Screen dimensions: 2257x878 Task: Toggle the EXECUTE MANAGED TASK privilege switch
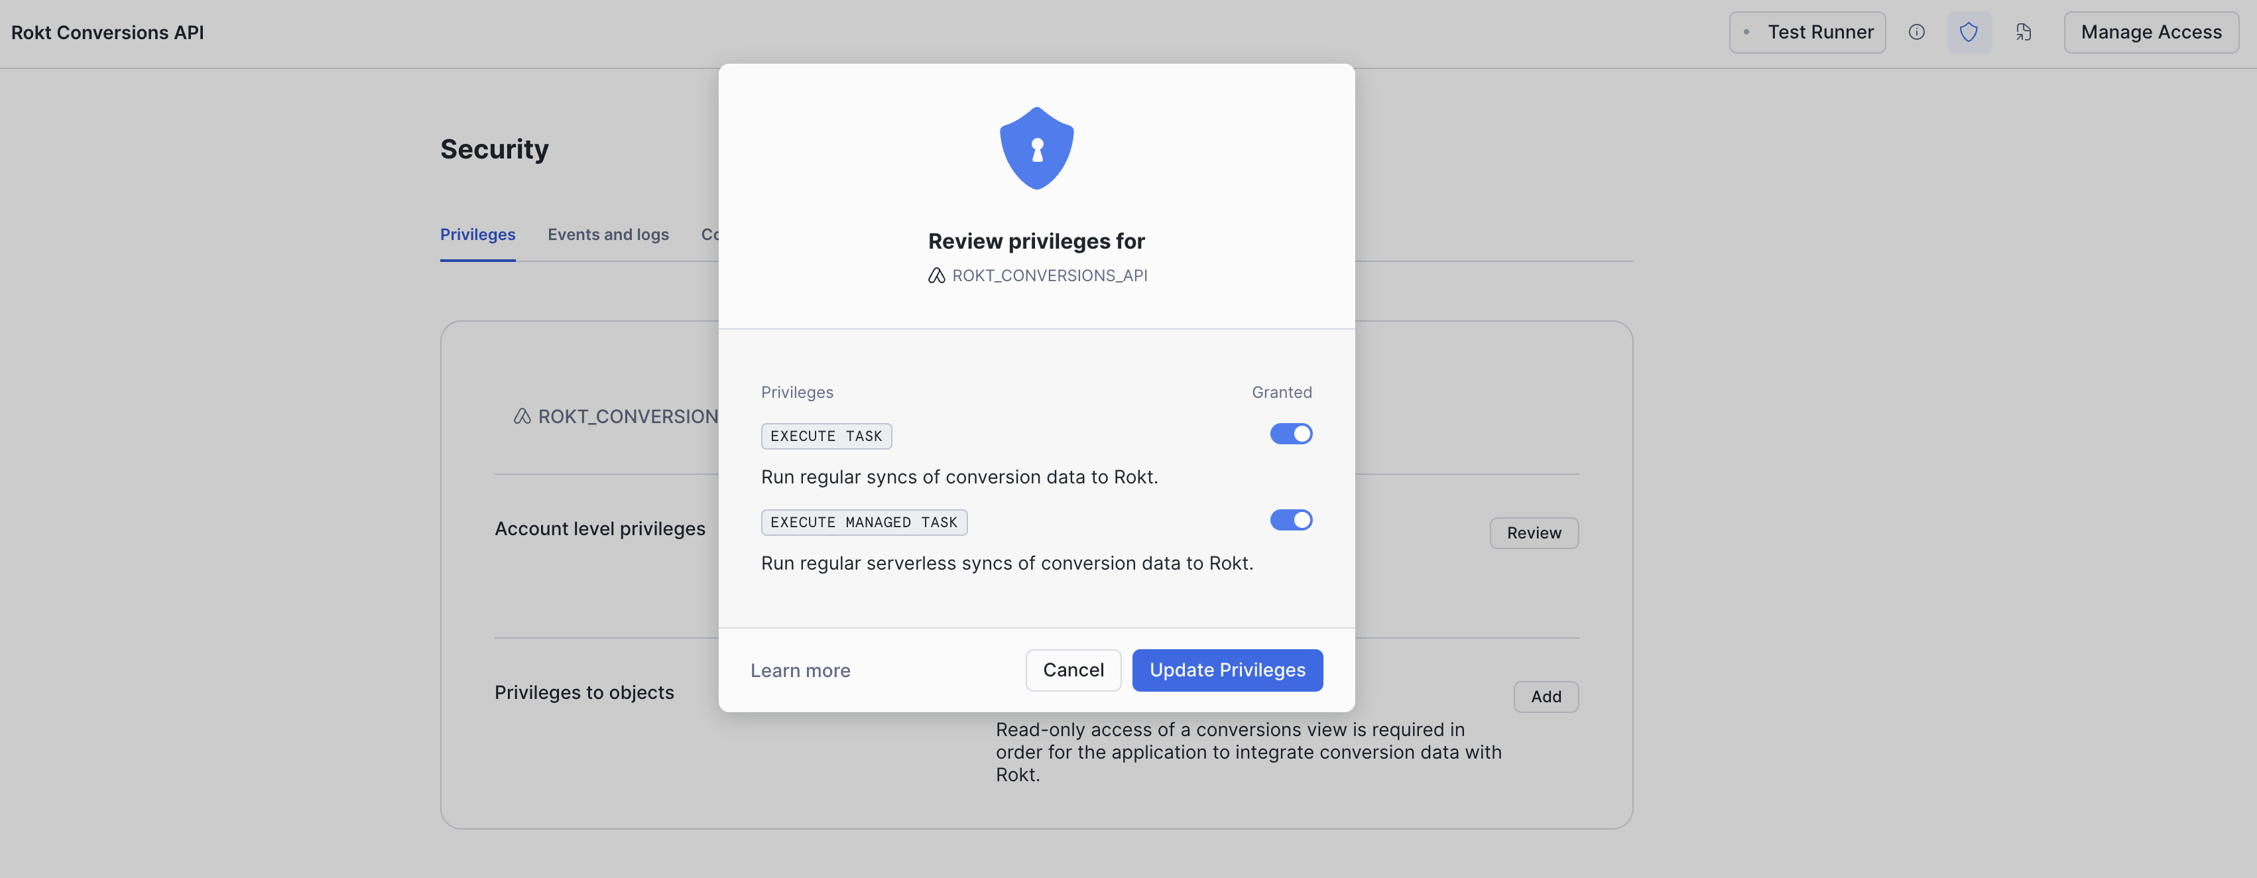[x=1290, y=521]
